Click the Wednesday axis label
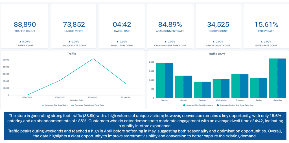The height and width of the screenshot is (143, 289). 221,100
